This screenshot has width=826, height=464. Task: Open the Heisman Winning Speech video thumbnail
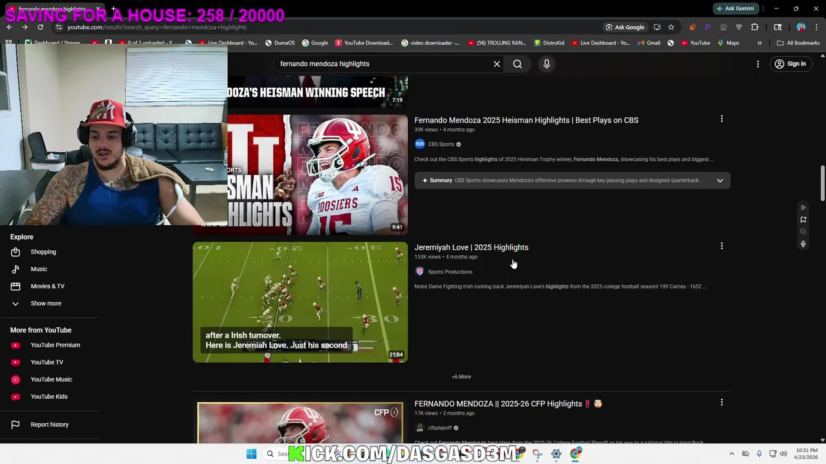coord(317,91)
